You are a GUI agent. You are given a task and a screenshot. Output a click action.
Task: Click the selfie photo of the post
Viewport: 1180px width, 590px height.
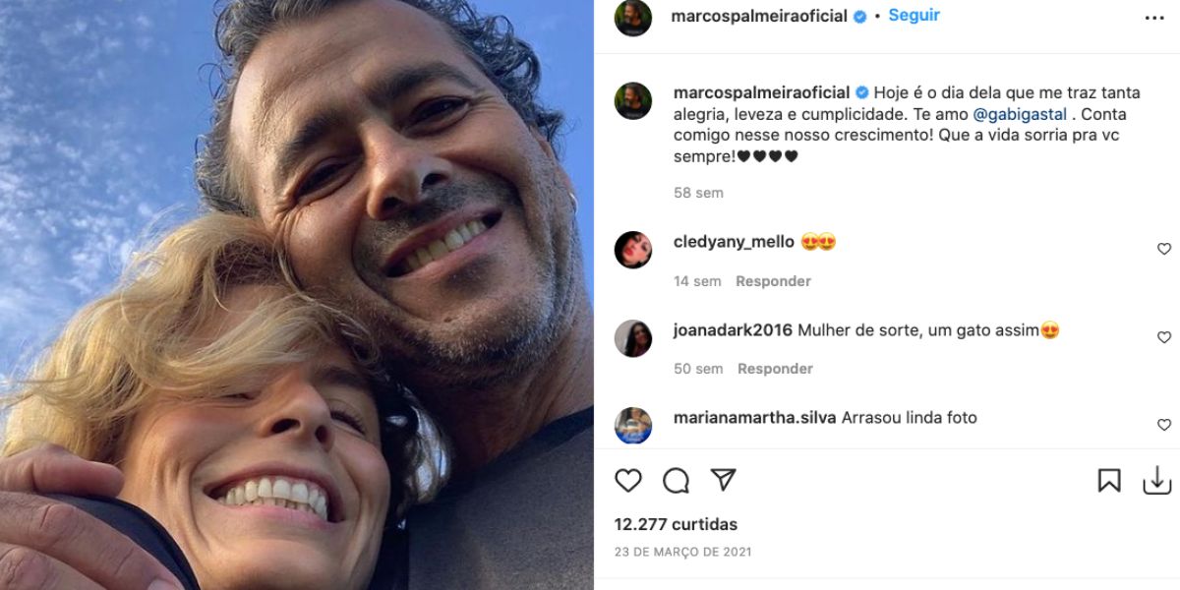pyautogui.click(x=295, y=295)
